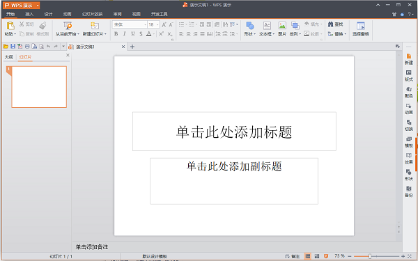Viewport: 418px width, 261px height.
Task: Start slideshow from the orange play status icon
Action: [x=326, y=256]
